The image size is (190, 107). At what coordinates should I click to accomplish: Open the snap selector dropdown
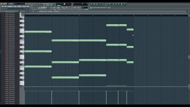coord(85,8)
